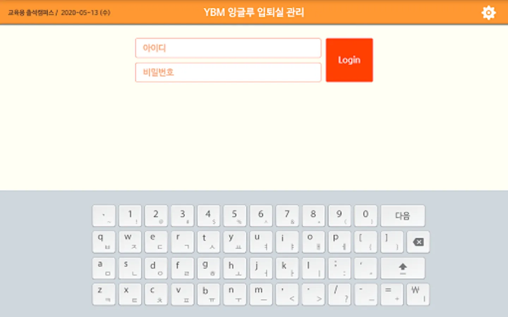Tap the n key
The width and height of the screenshot is (508, 317).
click(x=235, y=294)
